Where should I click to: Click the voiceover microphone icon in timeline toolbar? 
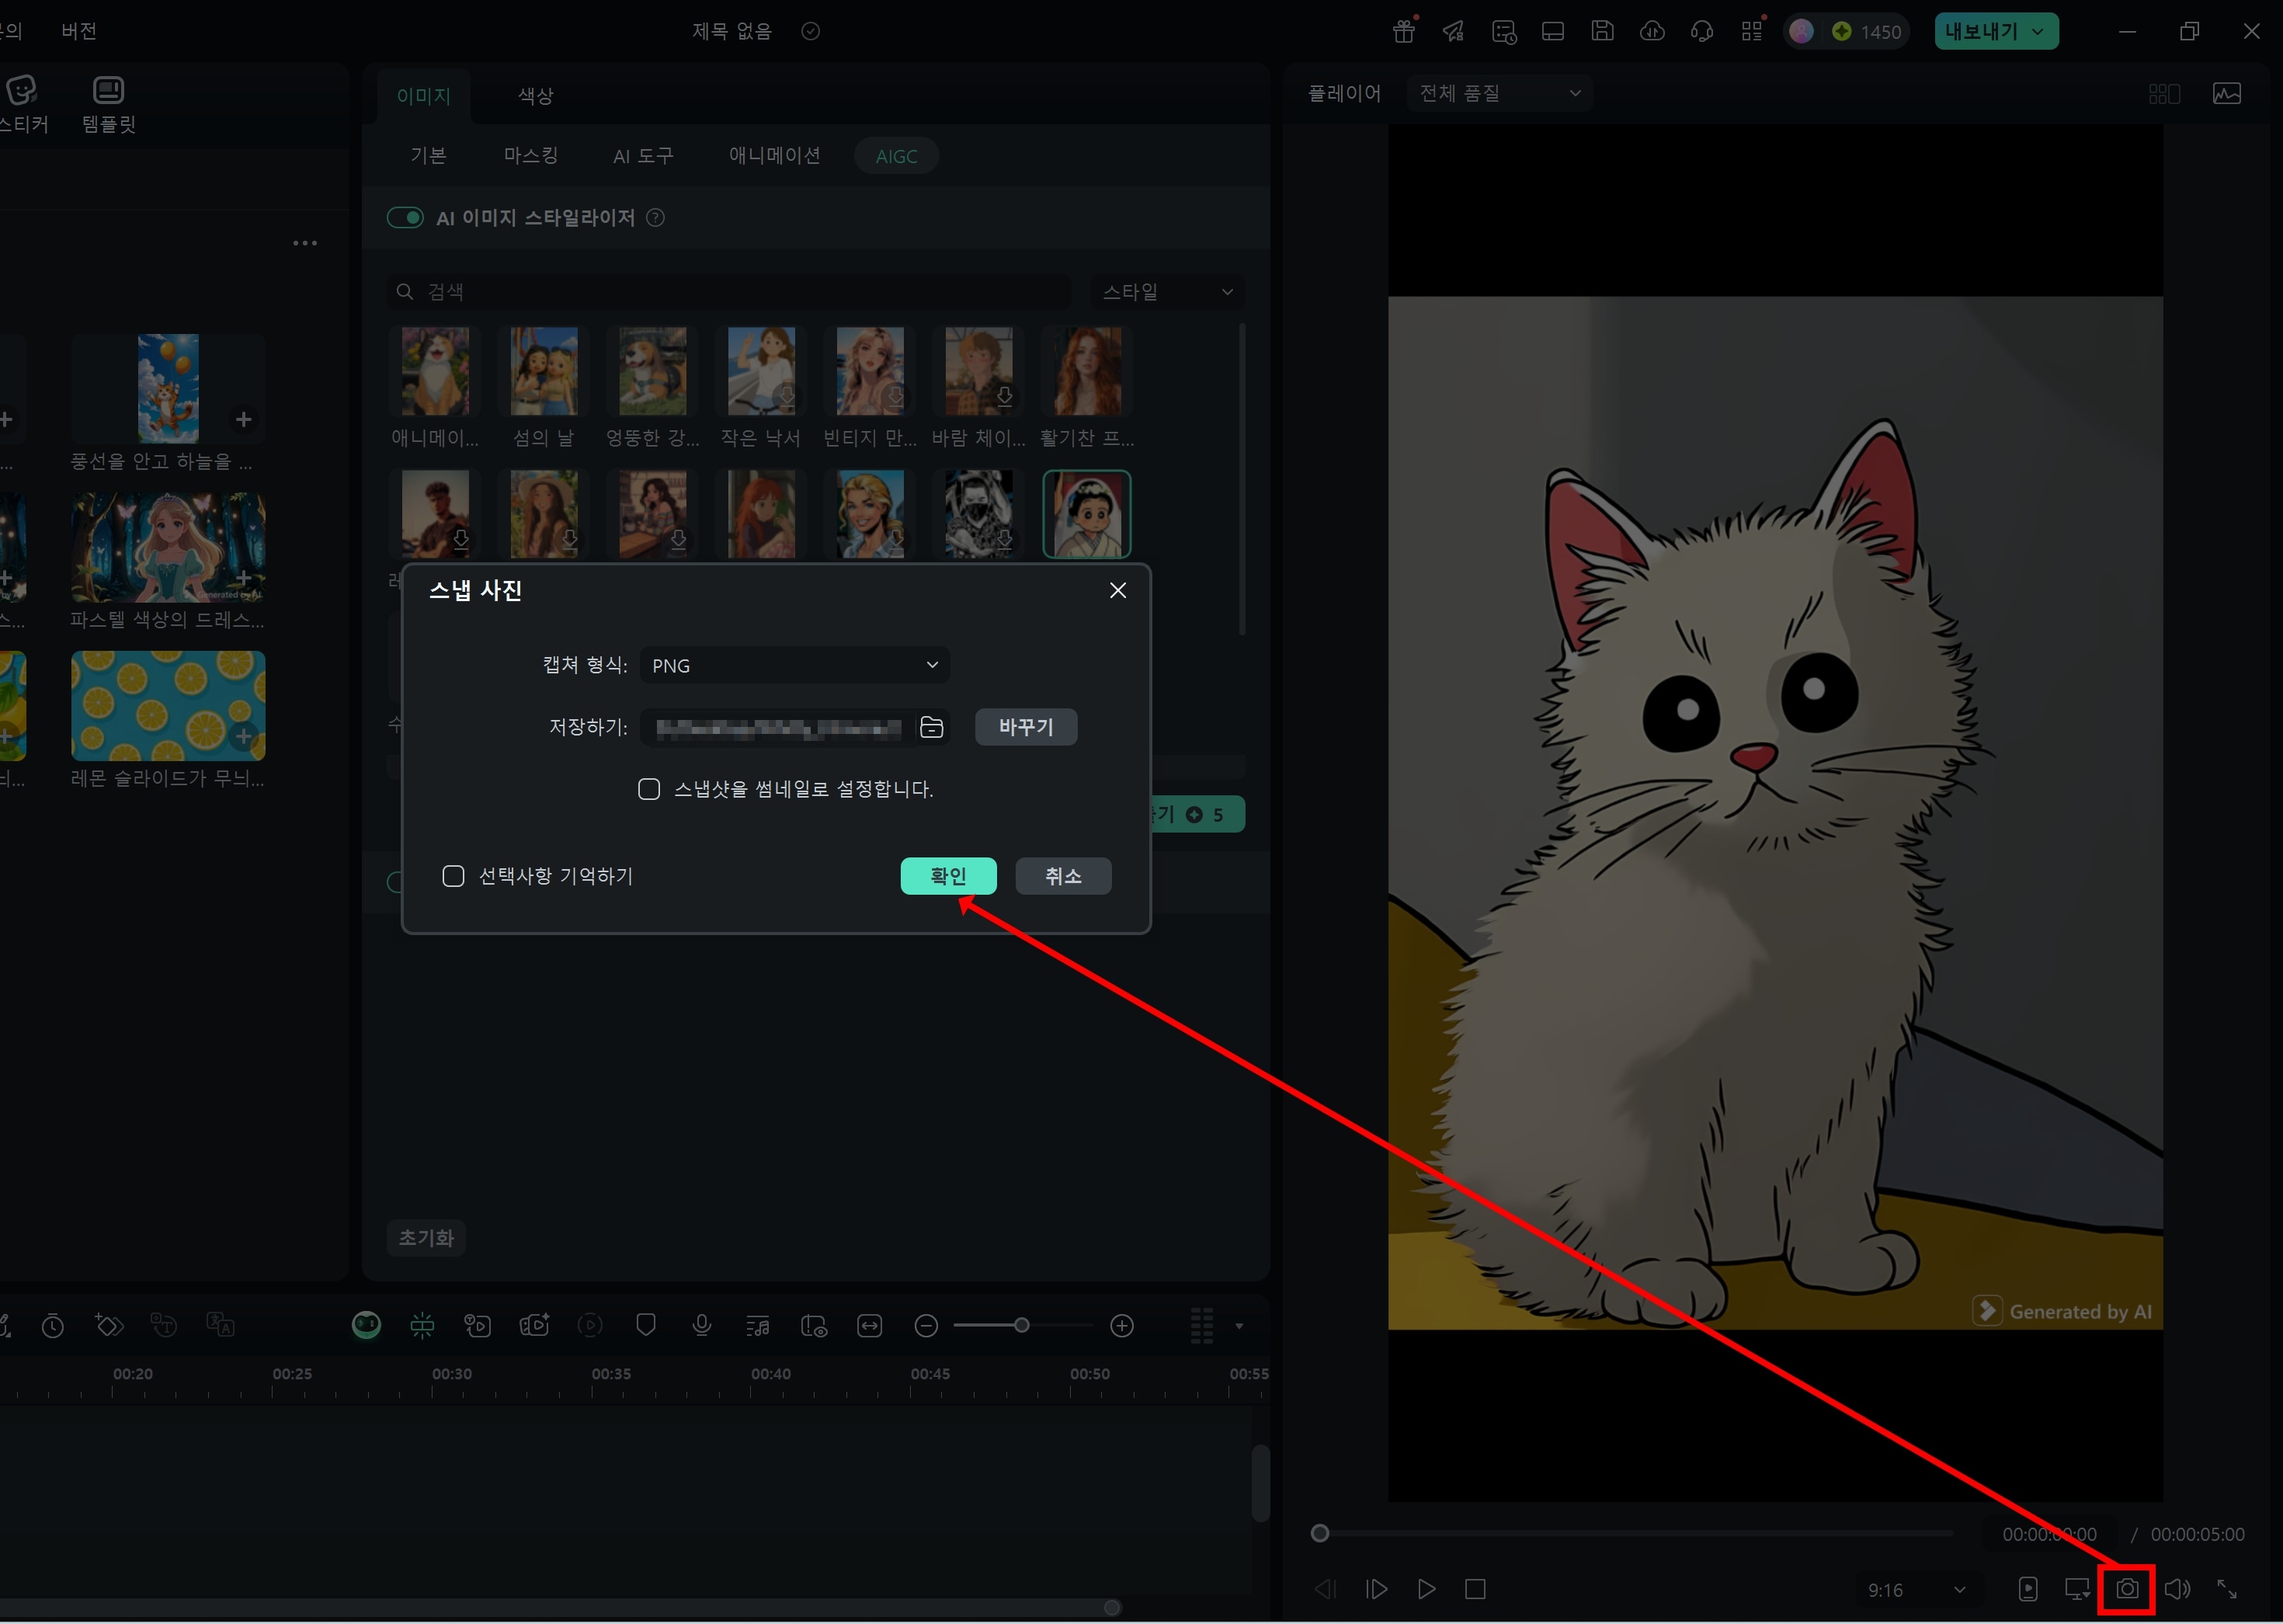(702, 1326)
